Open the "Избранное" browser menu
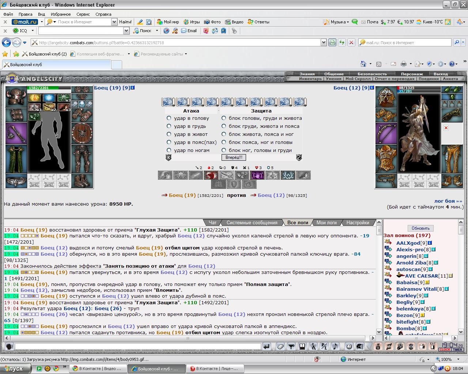Viewport: 468px width, 374px height. click(61, 14)
